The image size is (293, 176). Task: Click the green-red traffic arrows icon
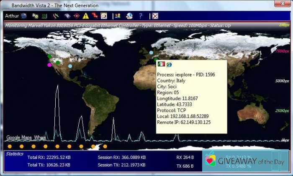[x=56, y=16]
